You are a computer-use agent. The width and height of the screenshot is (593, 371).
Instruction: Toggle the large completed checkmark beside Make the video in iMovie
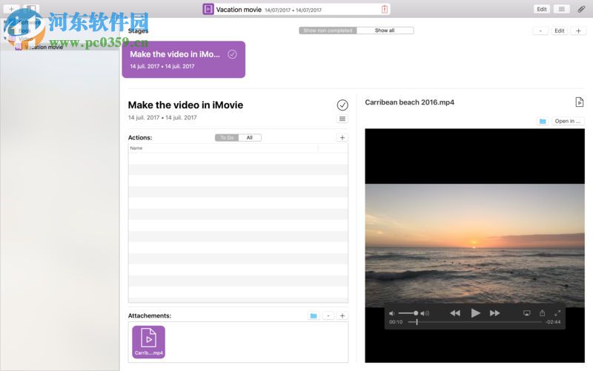click(342, 105)
